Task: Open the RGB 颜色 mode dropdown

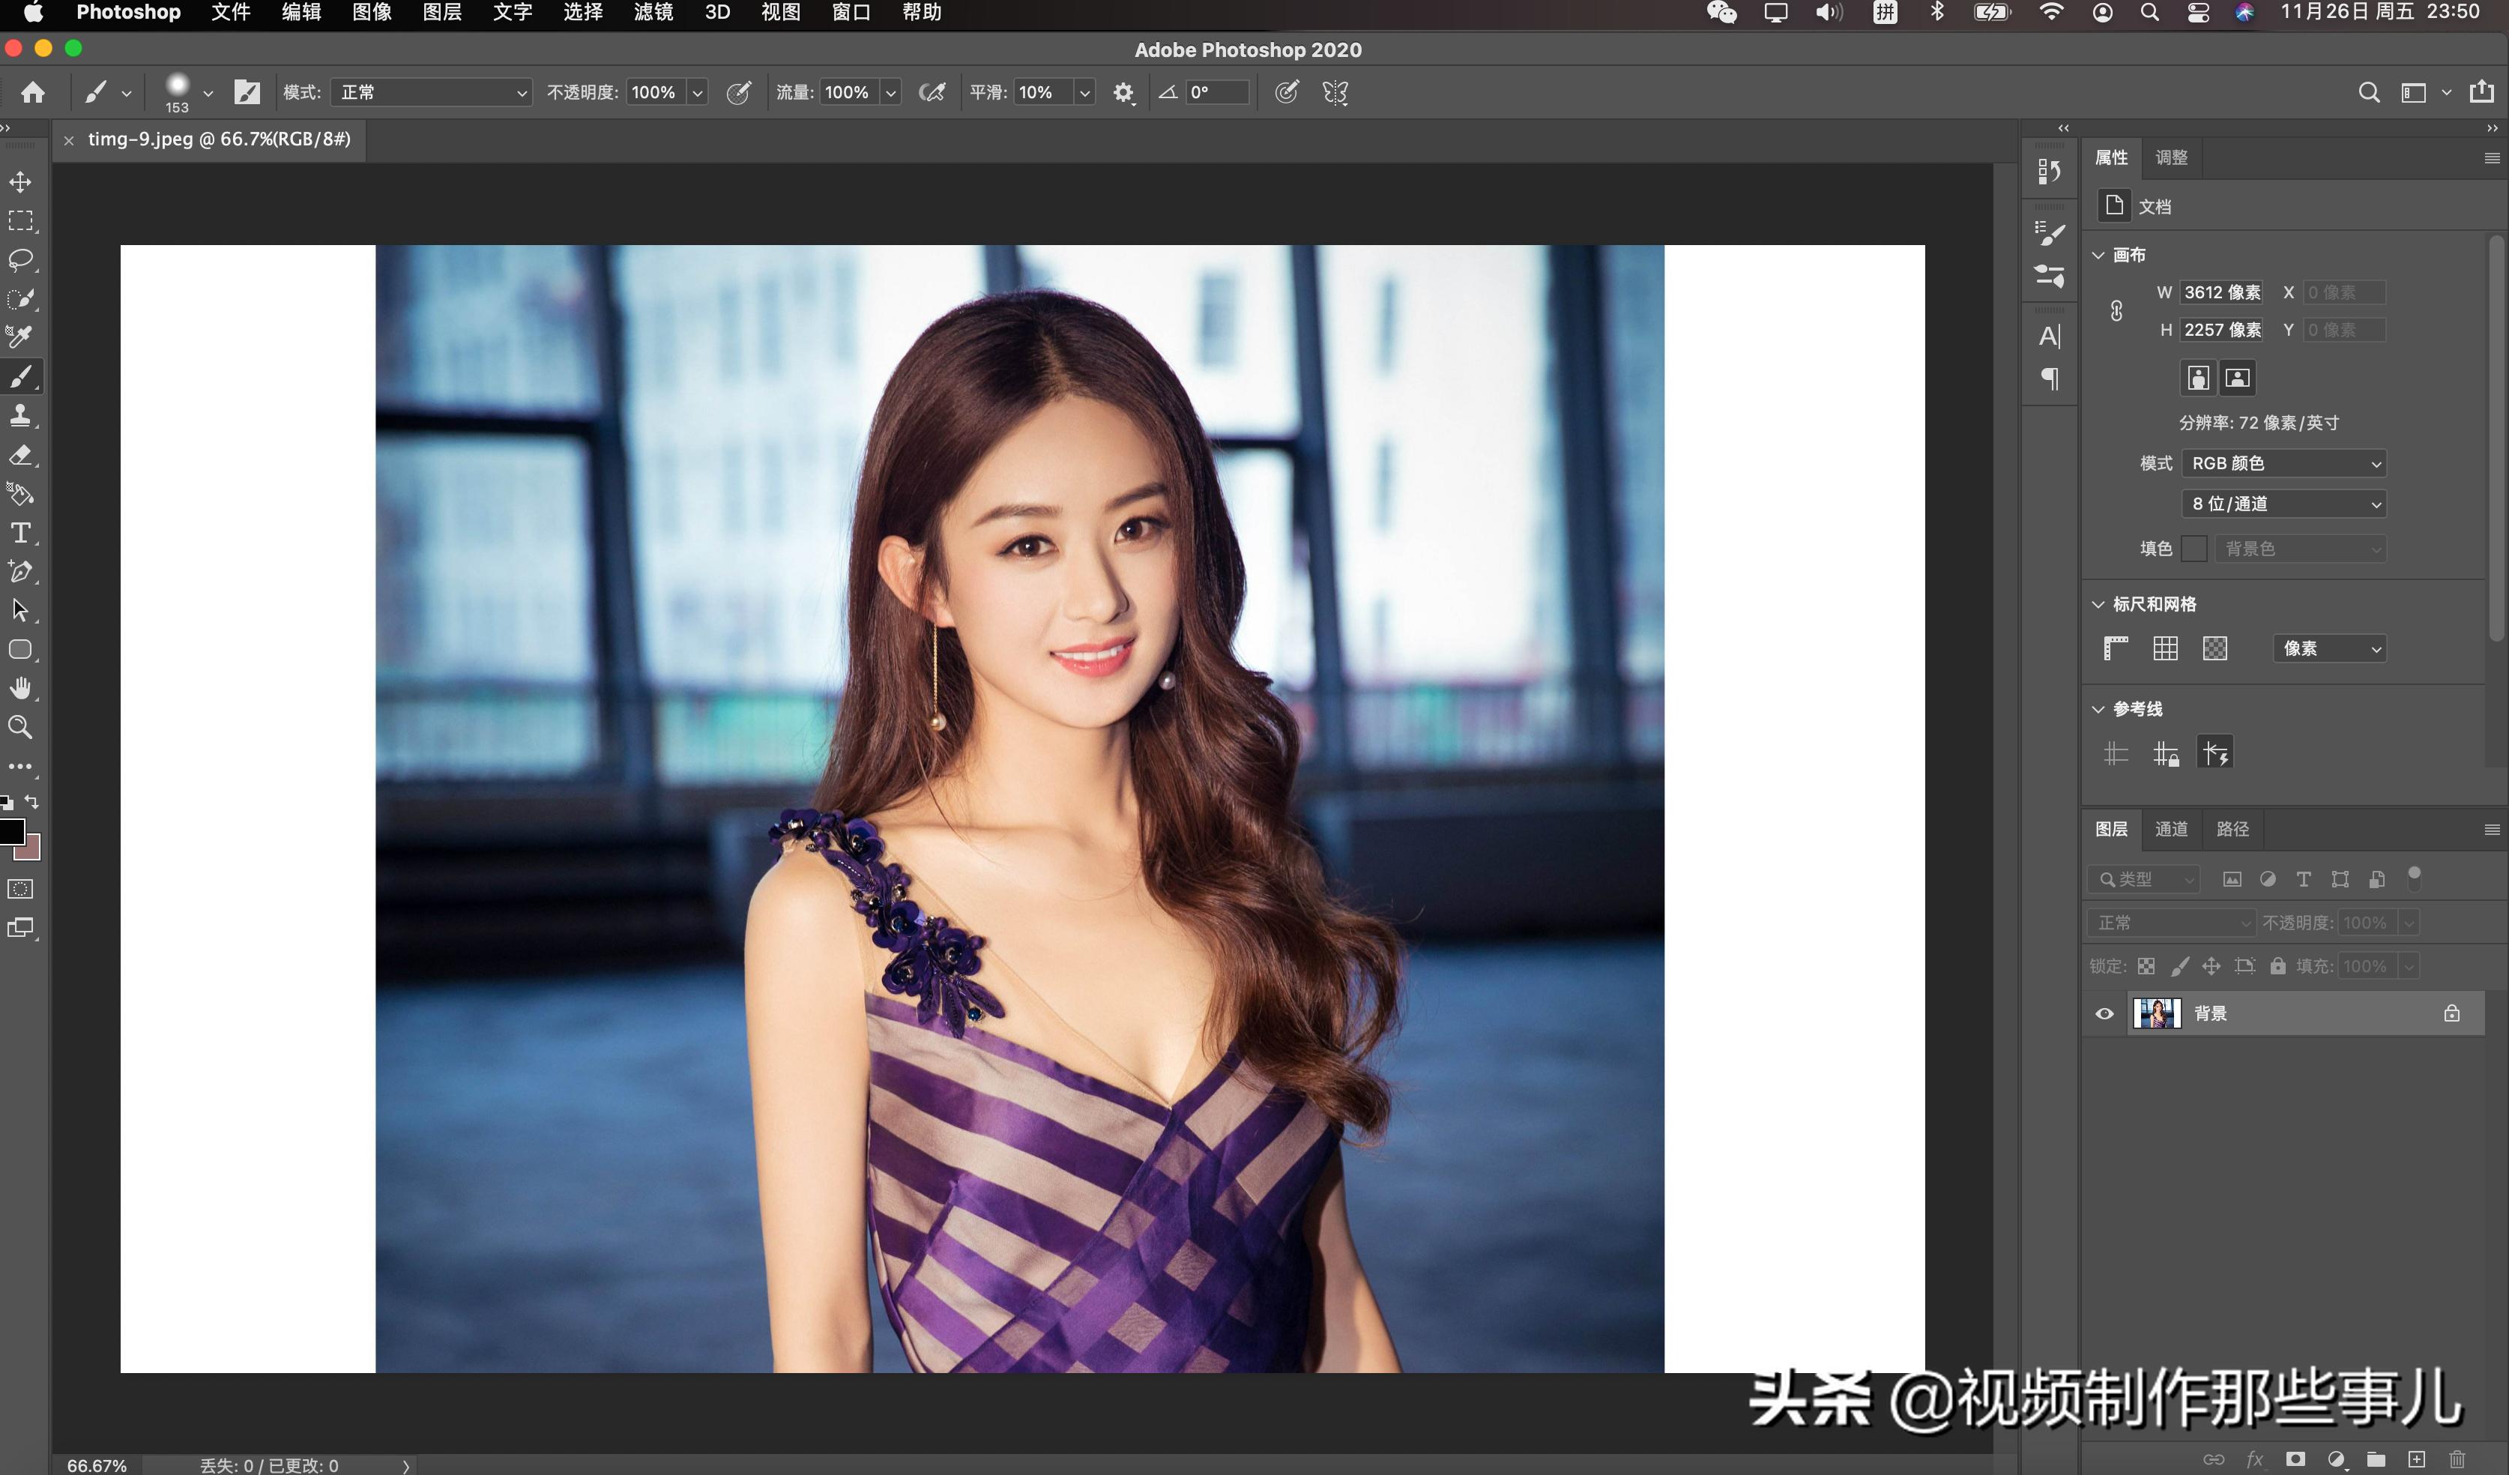Action: point(2286,463)
